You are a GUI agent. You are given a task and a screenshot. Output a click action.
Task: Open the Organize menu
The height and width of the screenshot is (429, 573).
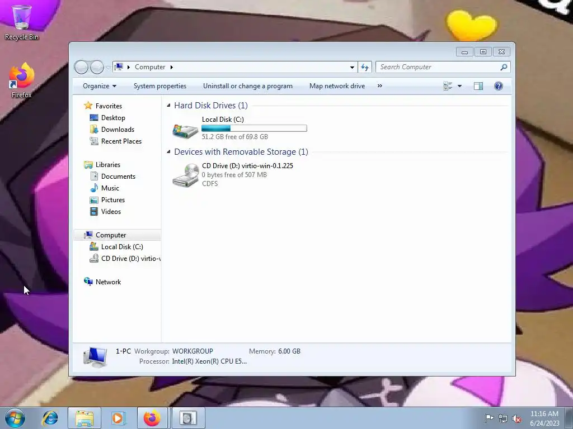coord(100,86)
